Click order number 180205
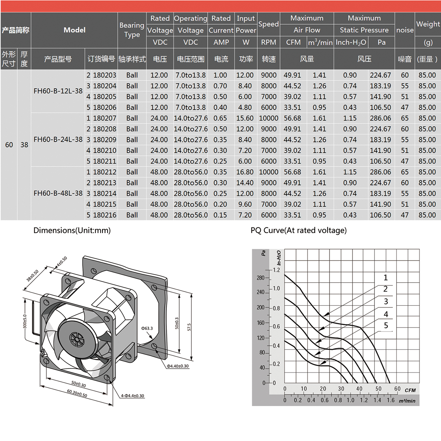 tap(105, 97)
